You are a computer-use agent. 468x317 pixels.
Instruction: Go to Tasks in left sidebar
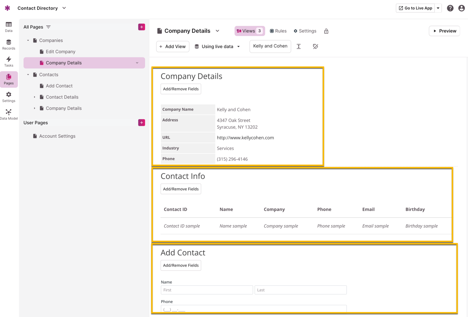[9, 62]
